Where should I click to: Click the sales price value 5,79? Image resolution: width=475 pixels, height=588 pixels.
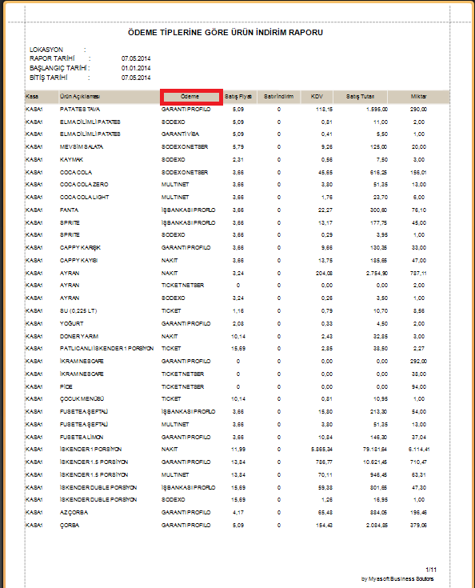pyautogui.click(x=238, y=146)
